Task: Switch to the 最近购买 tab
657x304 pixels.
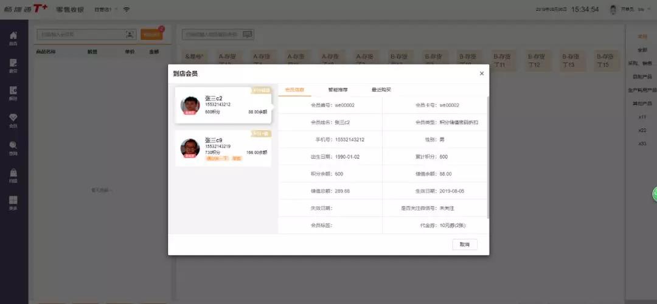Action: [381, 89]
